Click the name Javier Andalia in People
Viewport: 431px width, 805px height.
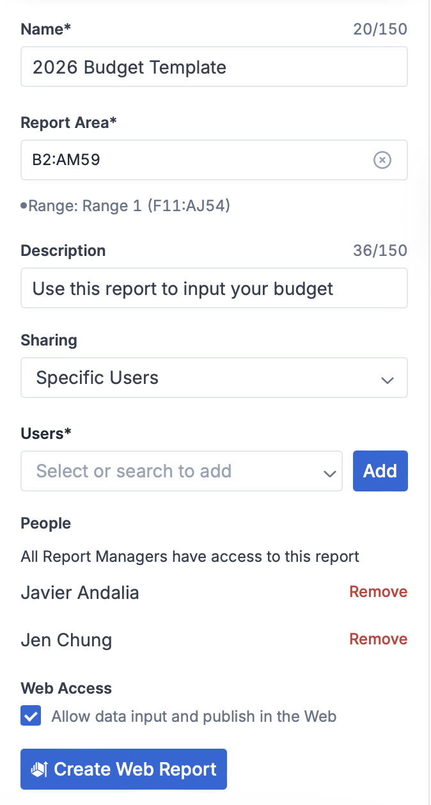tap(80, 593)
